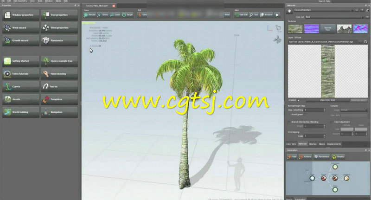The image size is (371, 200).
Task: Click the Fast Edit toolbar button
Action: coord(241,15)
